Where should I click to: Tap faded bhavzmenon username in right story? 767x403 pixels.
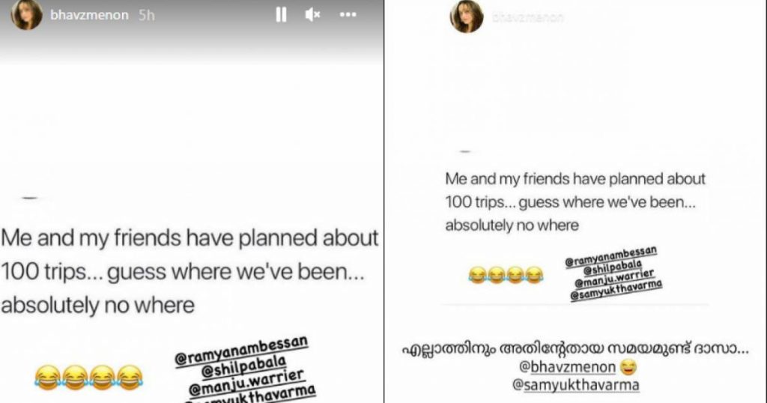[528, 18]
